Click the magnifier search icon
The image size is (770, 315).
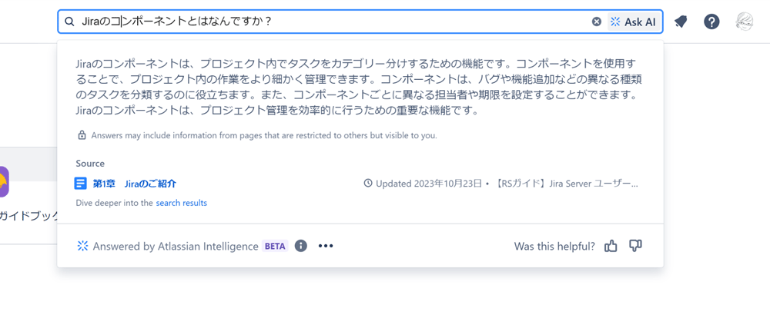pyautogui.click(x=70, y=22)
